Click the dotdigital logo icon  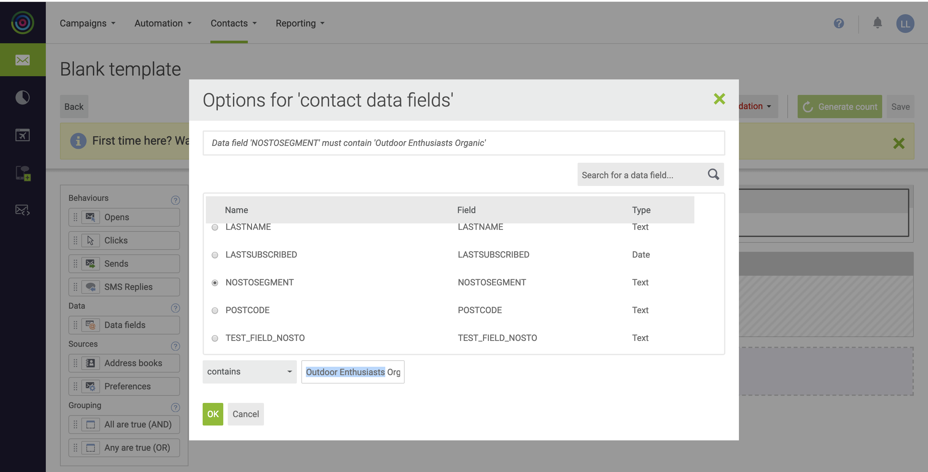23,23
